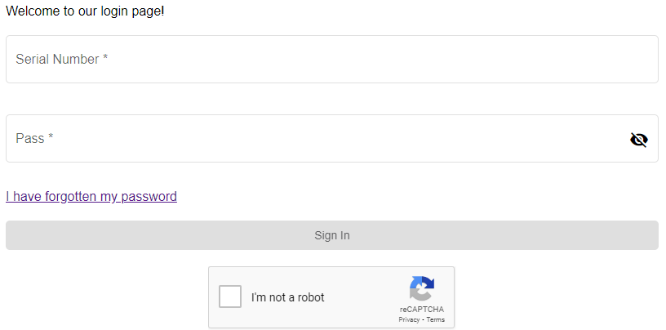Check the "I'm not a robot" checkbox
Screen dimensions: 666x330
[x=230, y=297]
